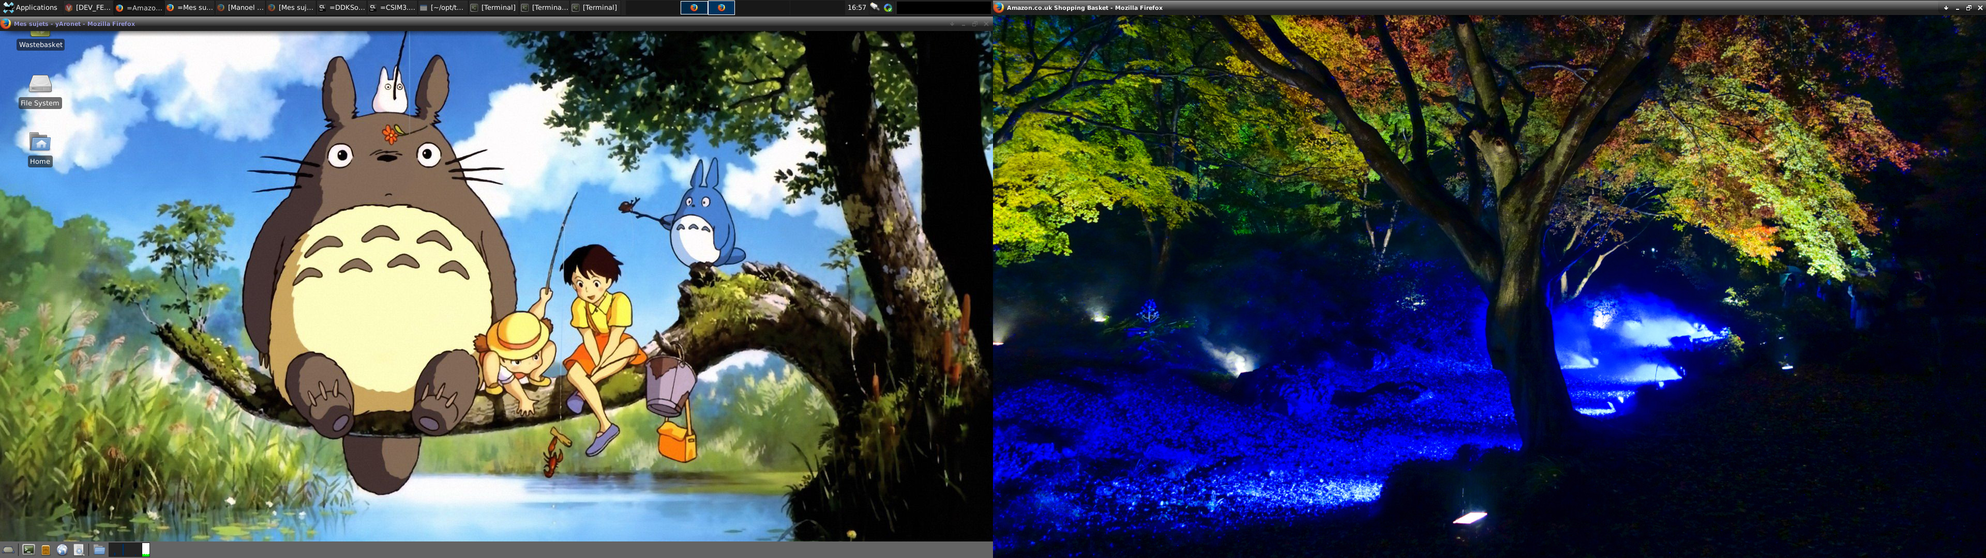This screenshot has width=1986, height=558.
Task: Switch to the =Amazo... Firefox window
Action: click(139, 8)
